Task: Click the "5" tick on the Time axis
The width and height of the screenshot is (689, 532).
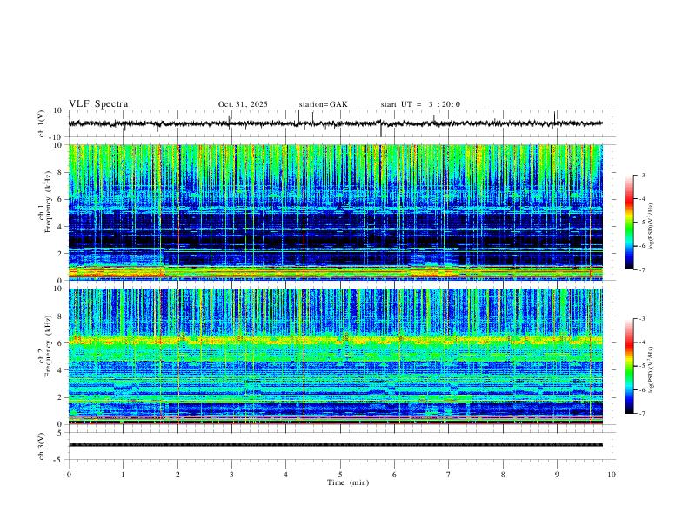Action: click(x=340, y=475)
